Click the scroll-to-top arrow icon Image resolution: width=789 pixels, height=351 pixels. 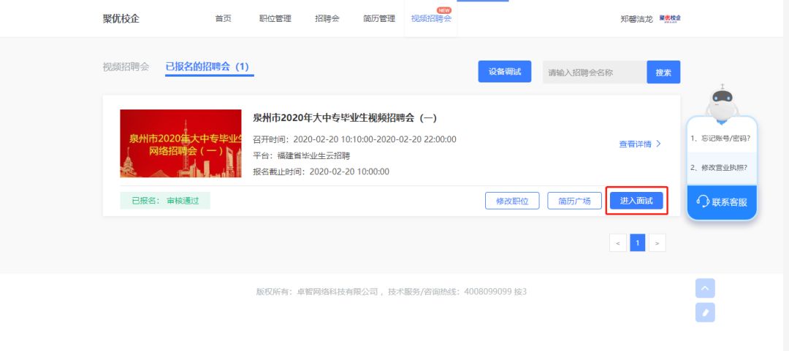[705, 288]
